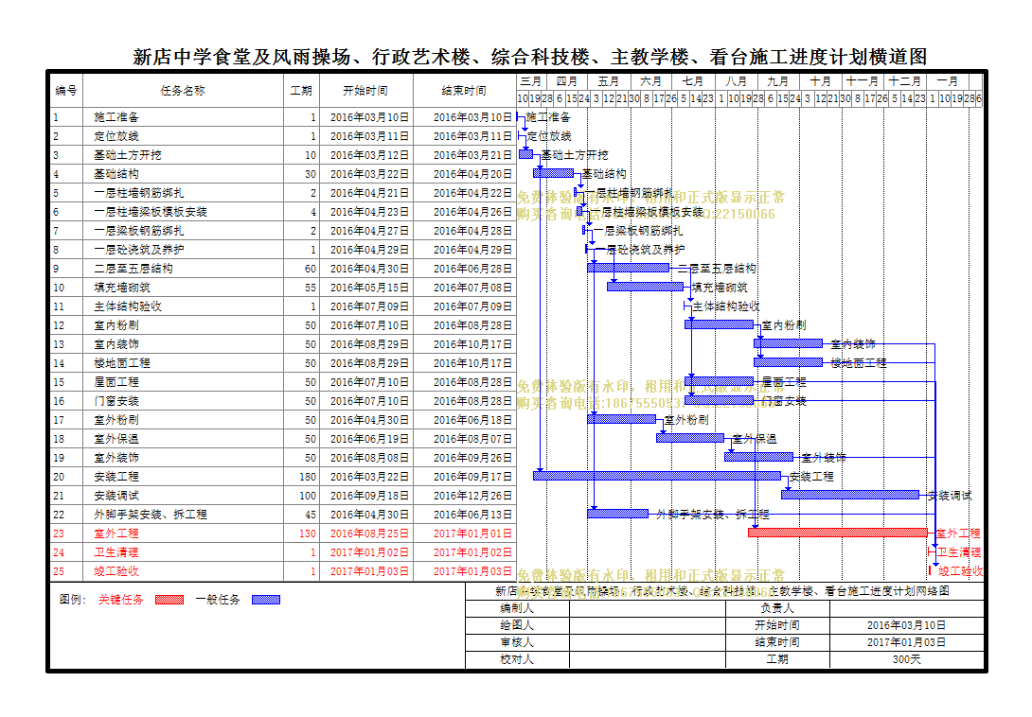
Task: Click the chart title text
Action: coord(530,58)
